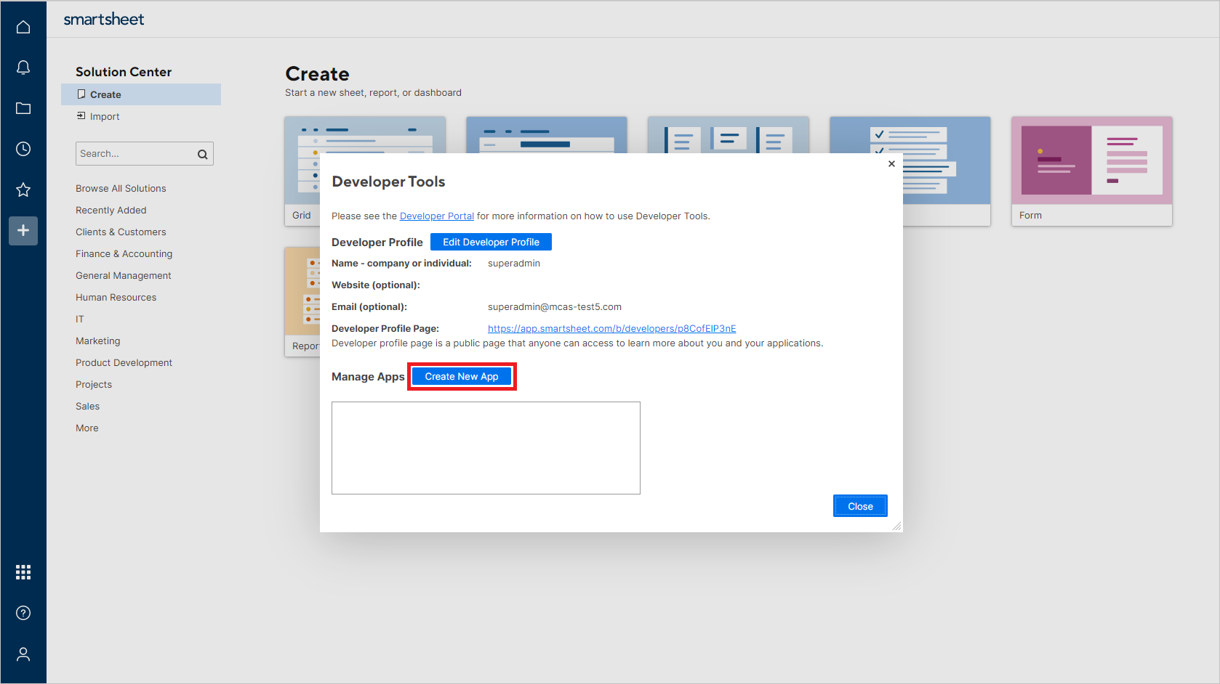
Task: Open the Developer Portal link
Action: click(x=436, y=216)
